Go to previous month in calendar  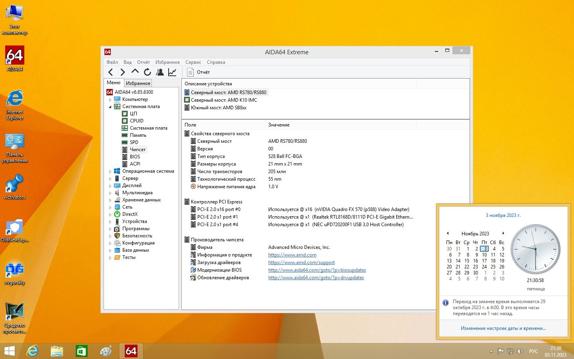(x=448, y=233)
